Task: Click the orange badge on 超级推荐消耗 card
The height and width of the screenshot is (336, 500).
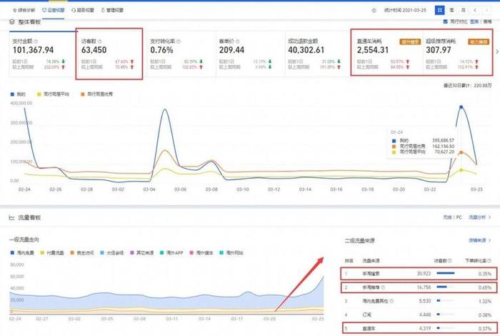Action: pos(479,41)
